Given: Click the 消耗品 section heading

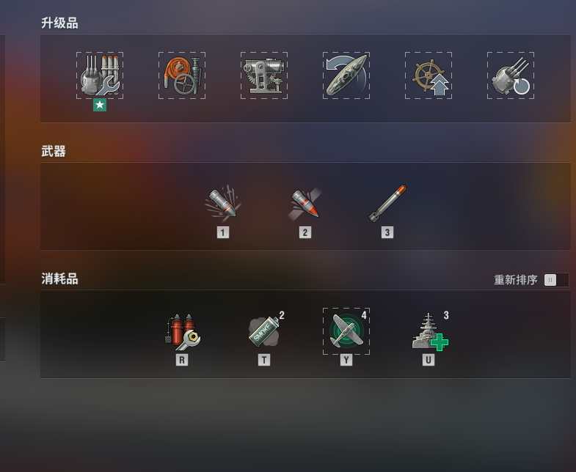Looking at the screenshot, I should click(x=59, y=279).
